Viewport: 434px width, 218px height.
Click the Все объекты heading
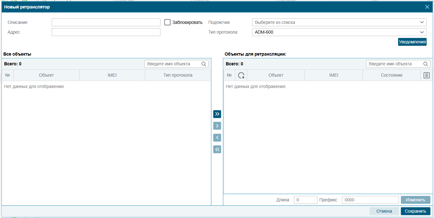click(17, 54)
